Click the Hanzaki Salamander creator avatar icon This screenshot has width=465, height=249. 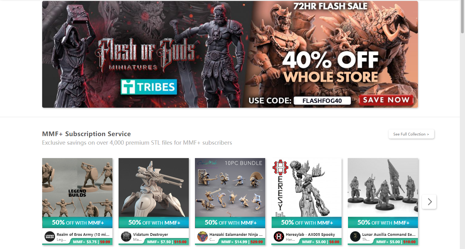click(x=203, y=236)
